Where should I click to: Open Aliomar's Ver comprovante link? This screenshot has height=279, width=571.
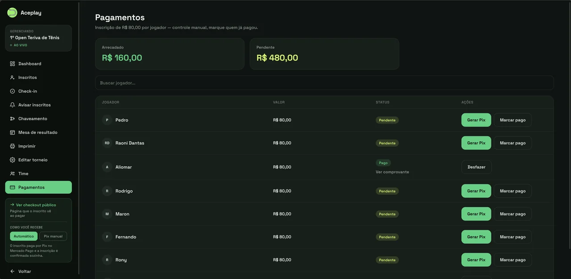(392, 172)
